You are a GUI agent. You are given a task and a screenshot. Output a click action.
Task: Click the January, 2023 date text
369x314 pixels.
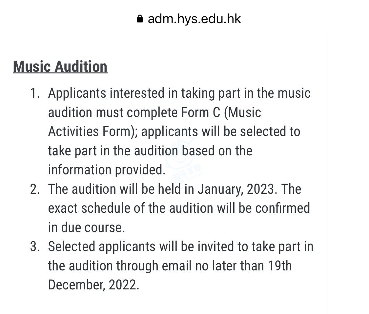(236, 189)
